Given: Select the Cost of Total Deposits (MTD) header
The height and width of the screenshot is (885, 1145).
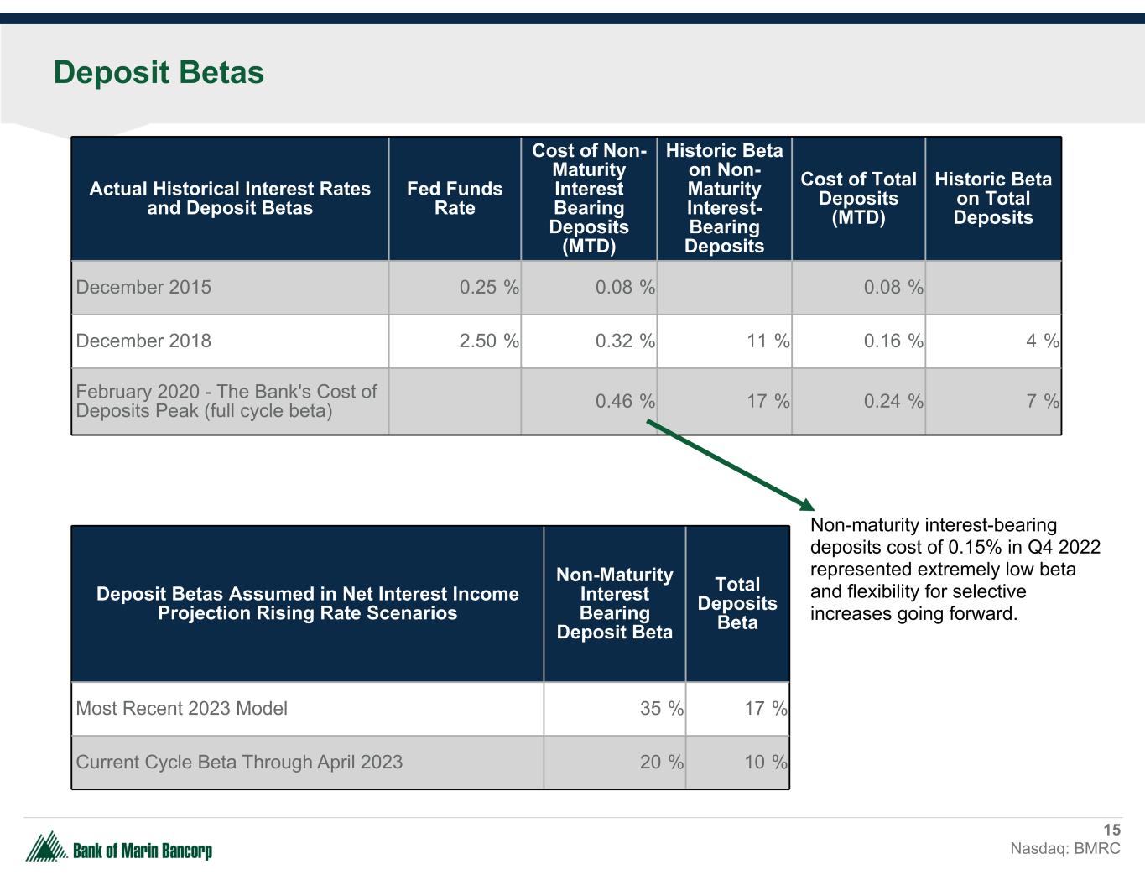Looking at the screenshot, I should [858, 199].
